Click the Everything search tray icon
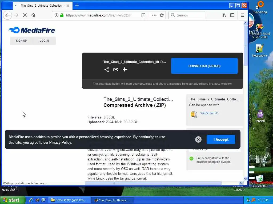This screenshot has height=204, width=273. click(254, 200)
